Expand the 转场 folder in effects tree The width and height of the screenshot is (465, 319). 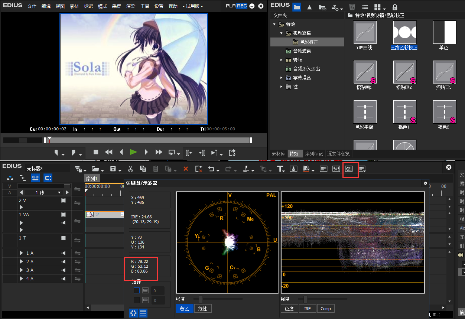tap(282, 60)
